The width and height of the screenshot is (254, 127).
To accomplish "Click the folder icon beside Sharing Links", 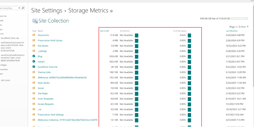I will [34, 72].
